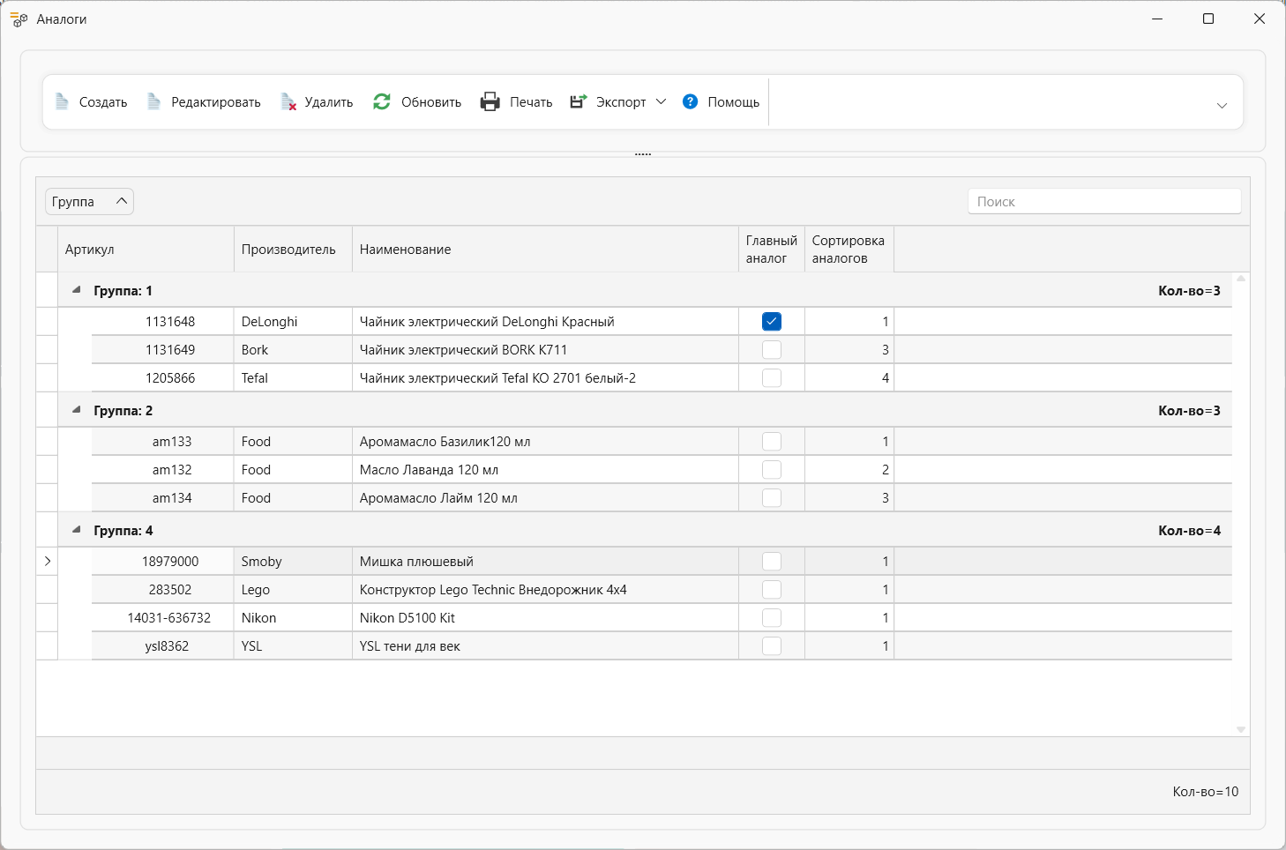1286x850 pixels.
Task: Click the Поиск search field
Action: click(1104, 201)
